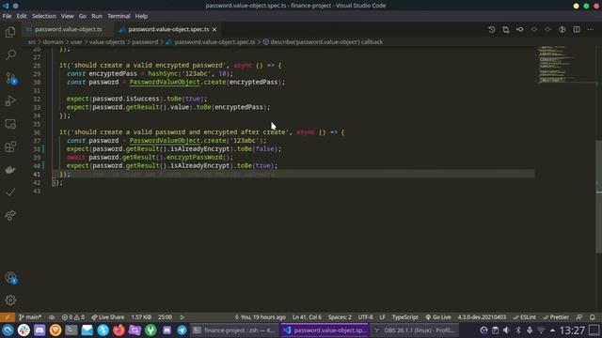
Task: Open notifications bell in status bar
Action: [593, 317]
